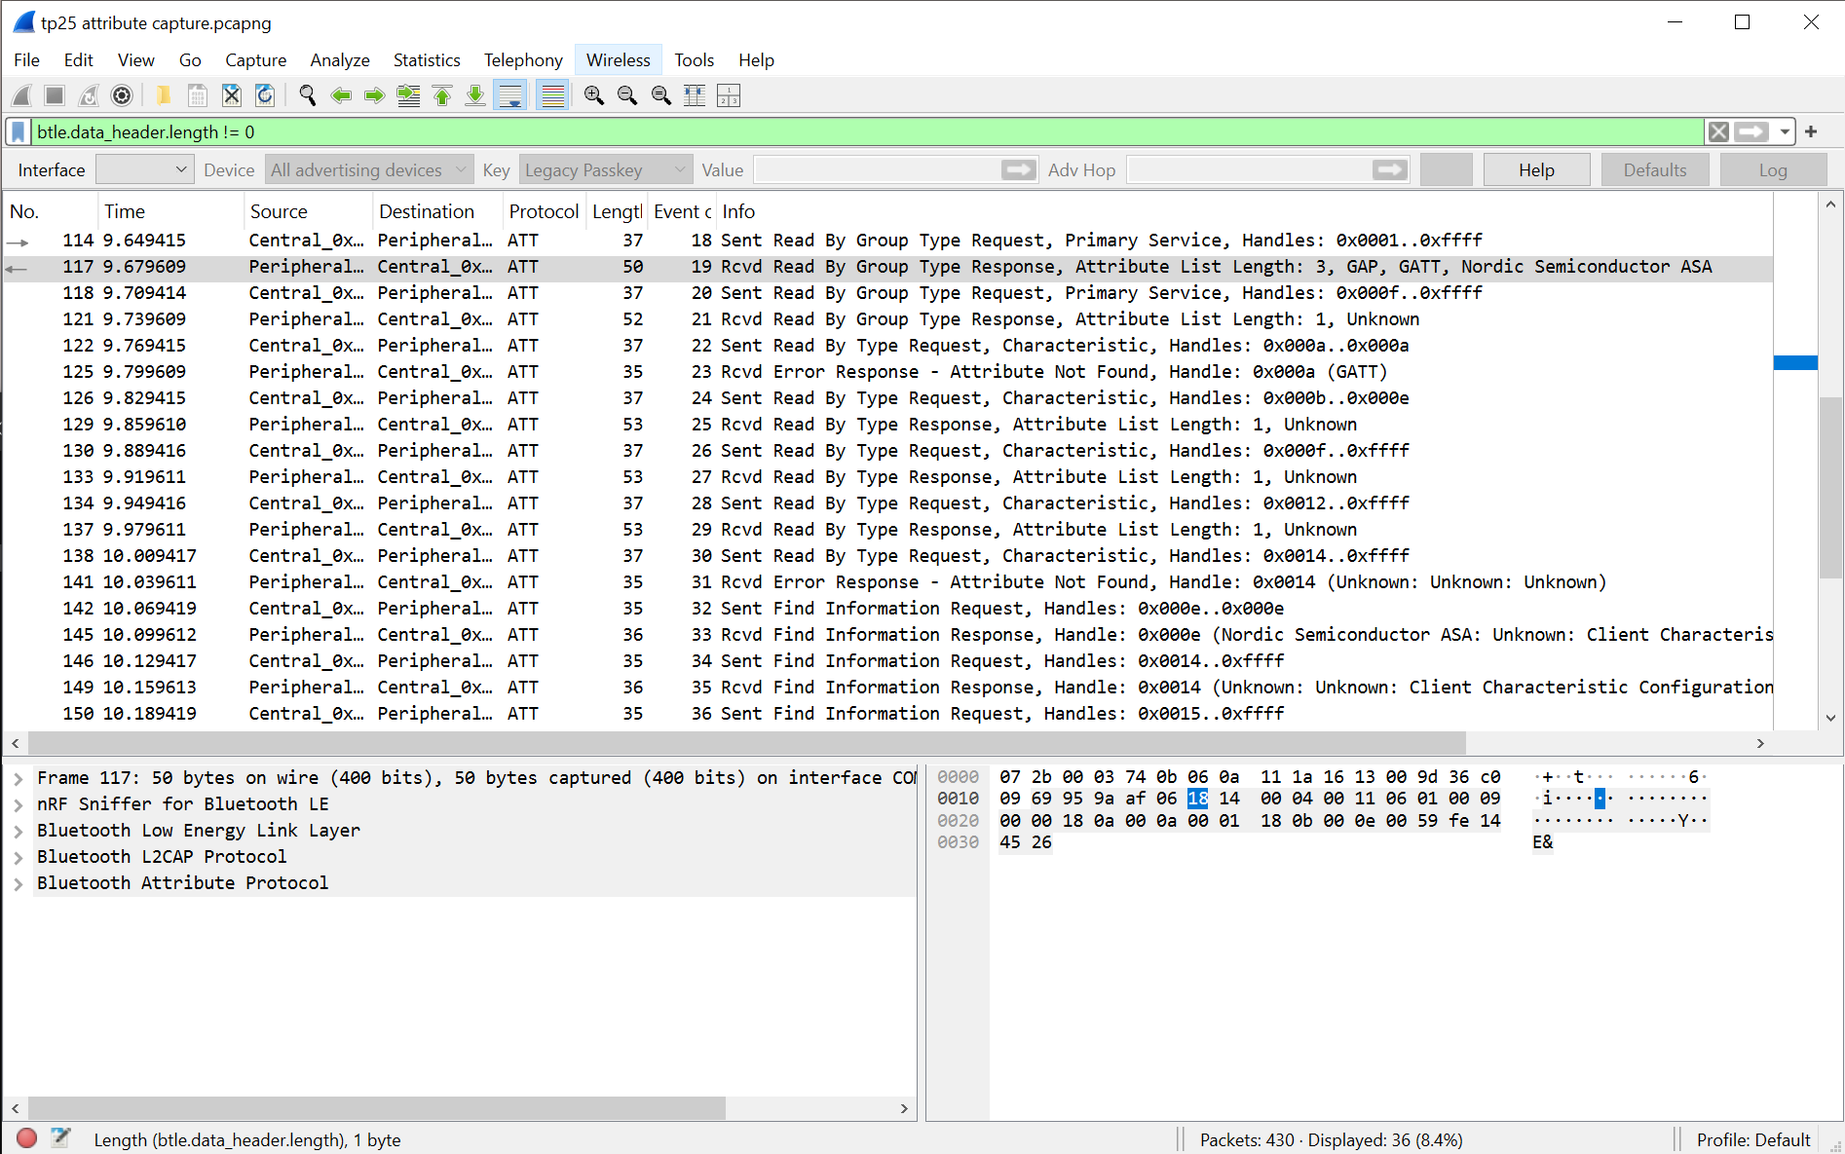Start a new packet capture
This screenshot has height=1154, width=1845.
pos(20,94)
